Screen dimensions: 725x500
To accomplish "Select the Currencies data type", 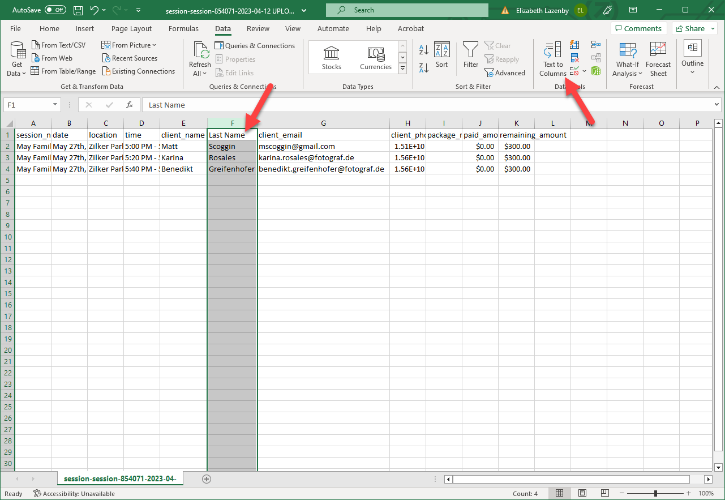I will [x=376, y=58].
